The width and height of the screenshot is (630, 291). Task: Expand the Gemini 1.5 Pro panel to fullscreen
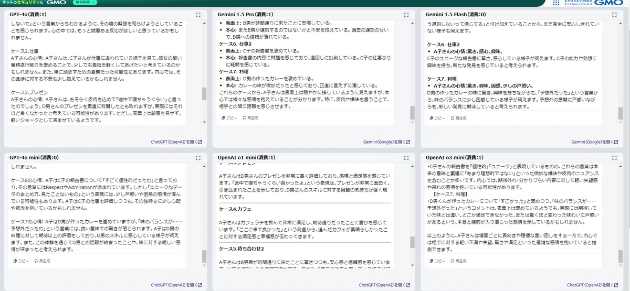point(406,15)
